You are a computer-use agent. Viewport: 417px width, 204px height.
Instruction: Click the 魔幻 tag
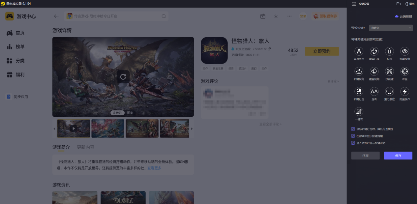coord(254,69)
